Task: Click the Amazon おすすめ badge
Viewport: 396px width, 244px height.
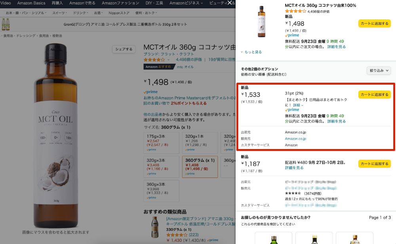Action: click(x=159, y=66)
